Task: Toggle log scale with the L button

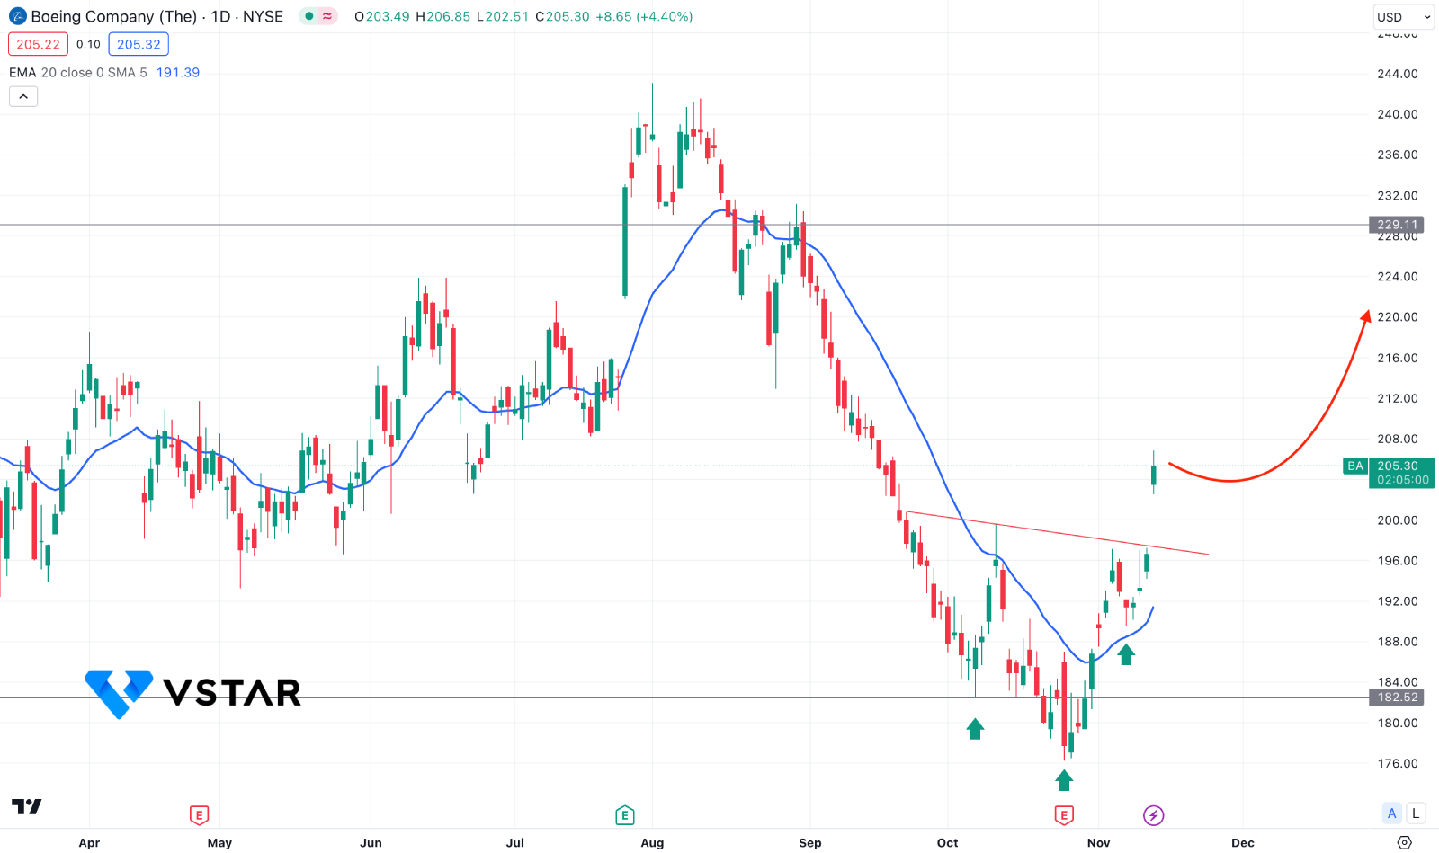Action: coord(1416,813)
